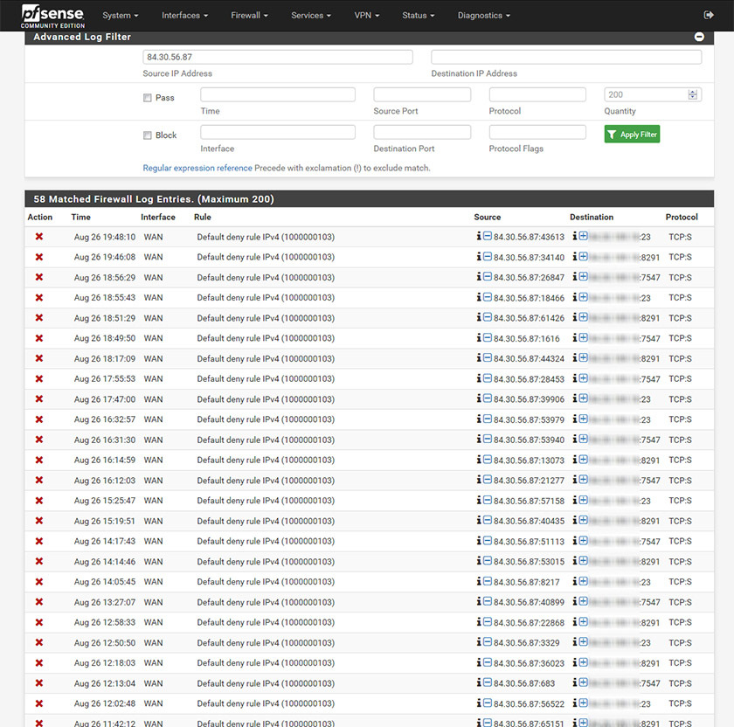Click the red X action icon for 12:13:04 entry

pyautogui.click(x=39, y=683)
